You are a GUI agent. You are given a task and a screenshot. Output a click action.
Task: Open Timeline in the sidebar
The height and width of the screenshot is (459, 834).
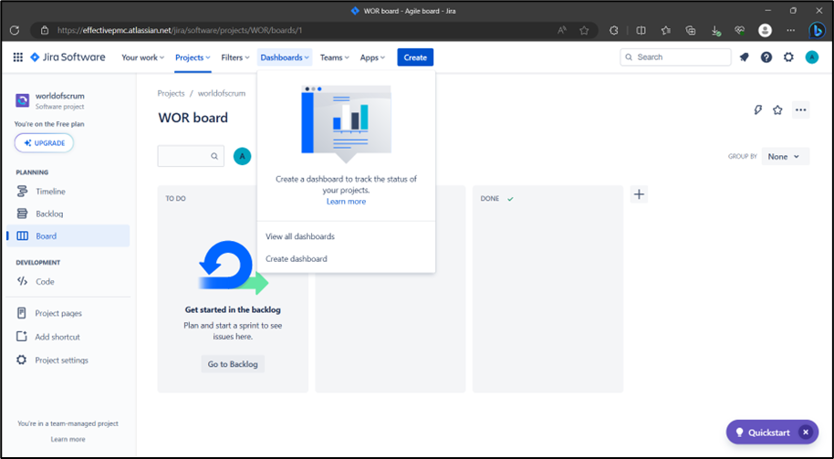click(x=68, y=192)
